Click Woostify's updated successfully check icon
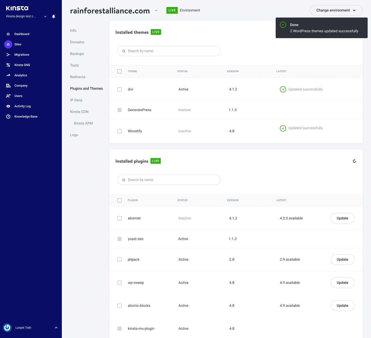This screenshot has height=338, width=371. (283, 128)
